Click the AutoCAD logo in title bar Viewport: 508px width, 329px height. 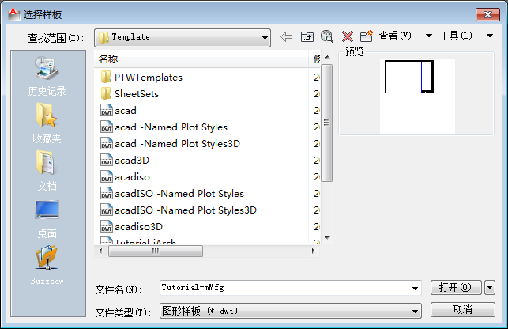coord(13,14)
